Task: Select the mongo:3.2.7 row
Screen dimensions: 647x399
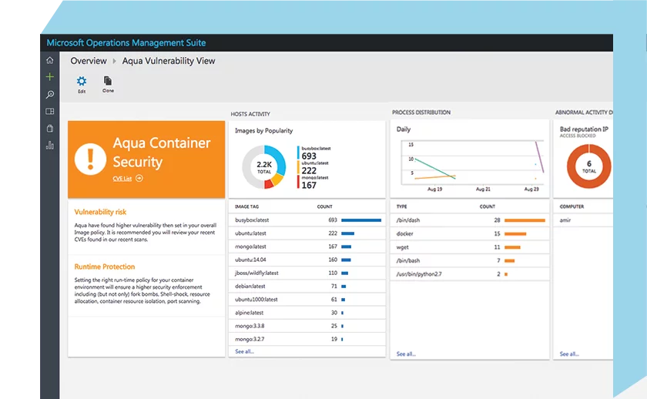Action: (307, 339)
